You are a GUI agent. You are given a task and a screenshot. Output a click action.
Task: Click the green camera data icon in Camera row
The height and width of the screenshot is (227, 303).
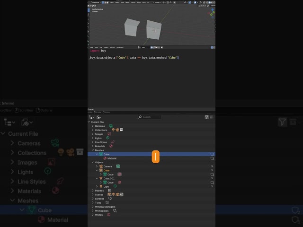[x=118, y=166]
